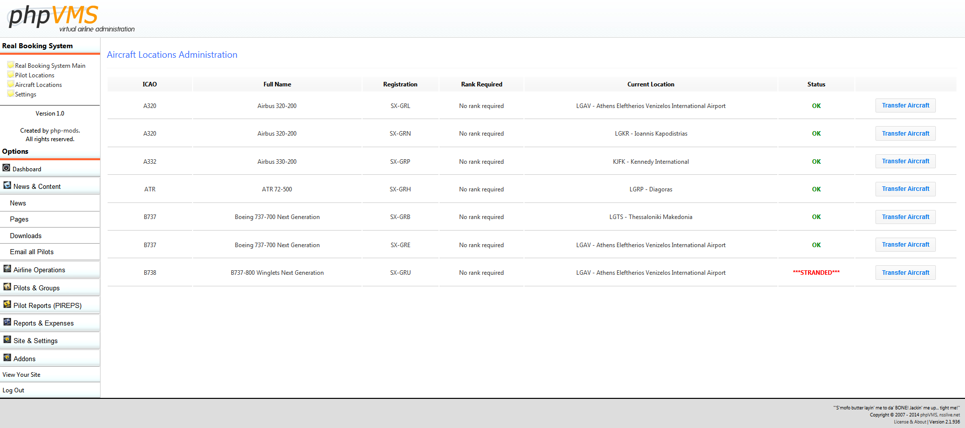Click LGKR - Ioannis Kapodistrias location
This screenshot has width=965, height=428.
651,134
